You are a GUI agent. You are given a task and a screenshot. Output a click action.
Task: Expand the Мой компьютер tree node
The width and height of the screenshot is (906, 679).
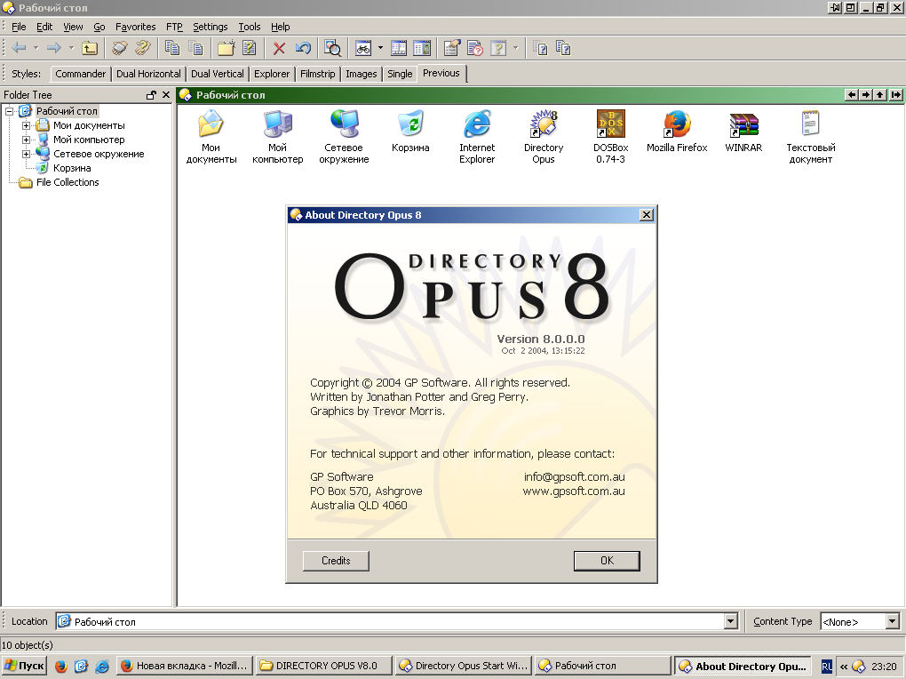click(26, 140)
